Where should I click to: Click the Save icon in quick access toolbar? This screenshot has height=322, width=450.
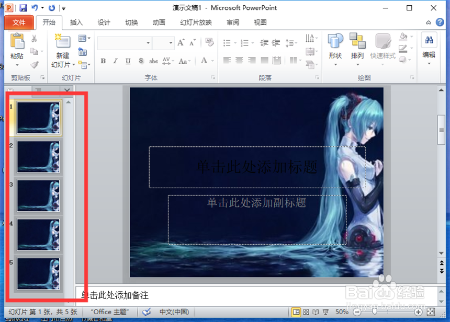click(x=23, y=8)
